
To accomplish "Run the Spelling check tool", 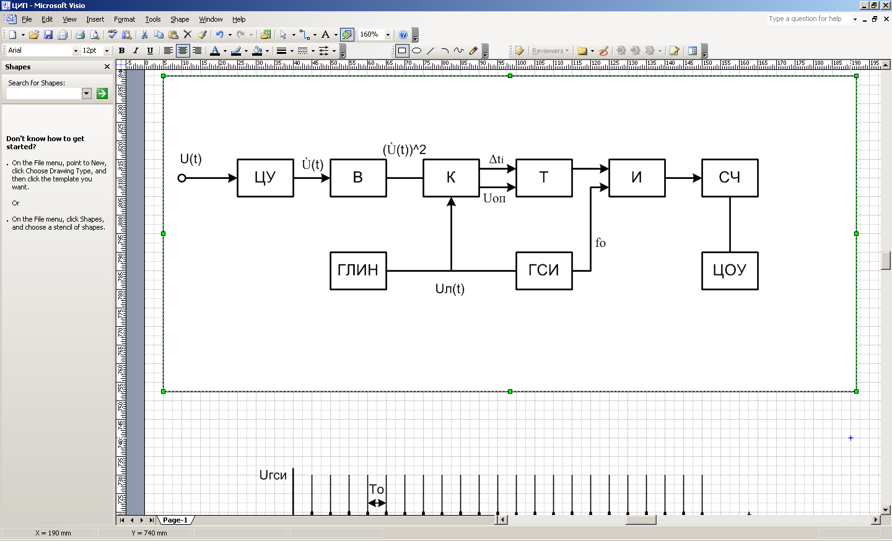I will coord(112,35).
